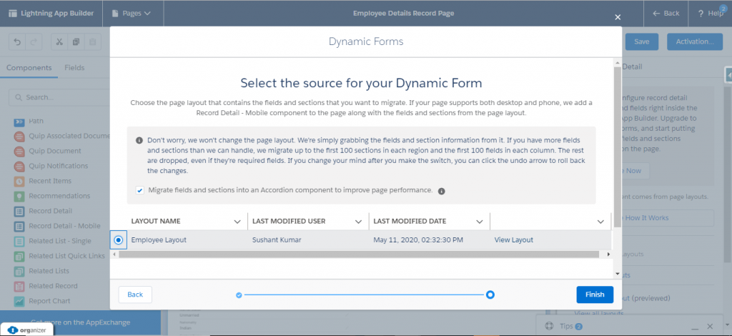The width and height of the screenshot is (732, 336).
Task: Open Last Modified Date column dropdown
Action: [x=480, y=222]
